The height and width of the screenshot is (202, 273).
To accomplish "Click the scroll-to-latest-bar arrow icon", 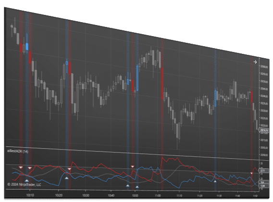I will point(255,62).
